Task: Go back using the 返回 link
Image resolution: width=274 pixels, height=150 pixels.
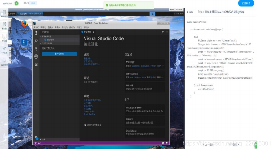Action: (189, 12)
